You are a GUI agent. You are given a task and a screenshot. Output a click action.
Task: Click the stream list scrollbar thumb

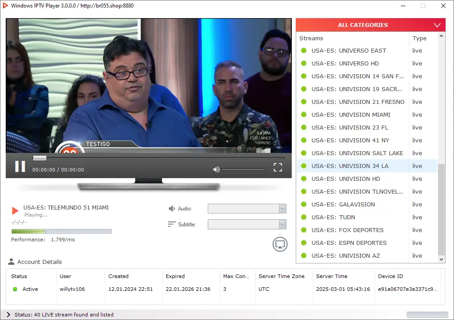coord(441,210)
